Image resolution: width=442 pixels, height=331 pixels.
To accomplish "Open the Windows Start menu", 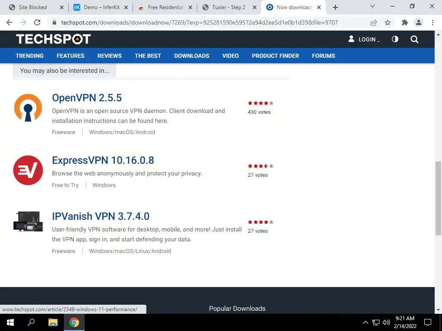I will point(10,322).
